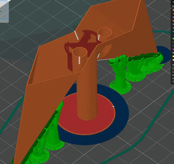Image resolution: width=174 pixels, height=164 pixels.
Task: Click the dark green legend color swatch
Action: (173, 42)
